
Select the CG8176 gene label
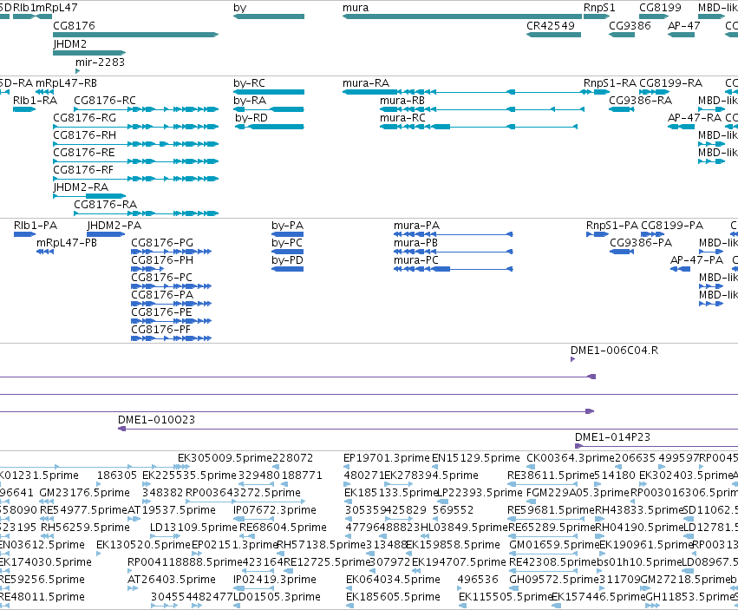click(x=74, y=25)
